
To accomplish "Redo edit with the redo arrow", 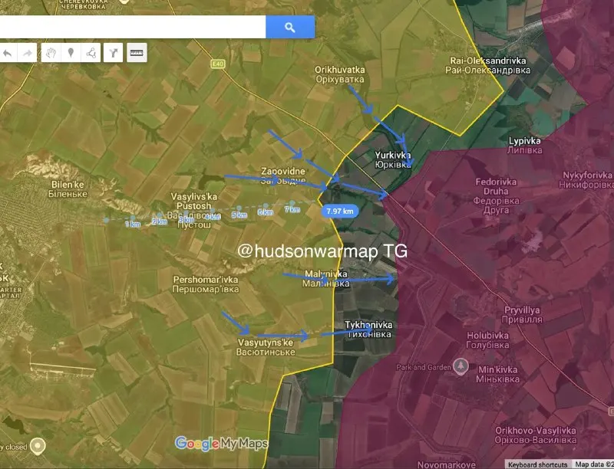I will pyautogui.click(x=28, y=53).
